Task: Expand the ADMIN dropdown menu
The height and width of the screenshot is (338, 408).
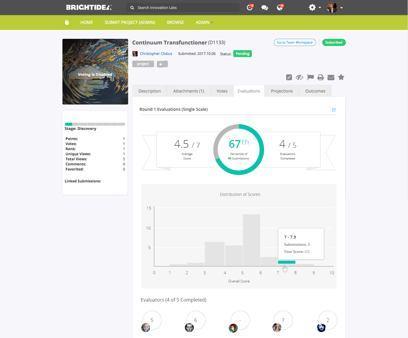Action: coord(204,22)
